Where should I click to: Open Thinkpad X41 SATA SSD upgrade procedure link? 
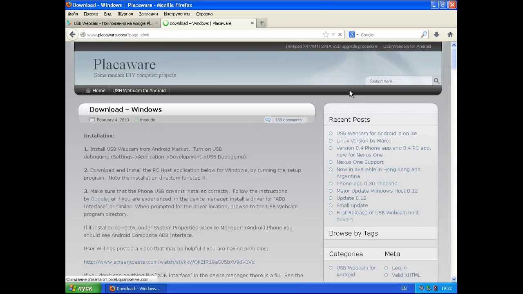(x=331, y=46)
